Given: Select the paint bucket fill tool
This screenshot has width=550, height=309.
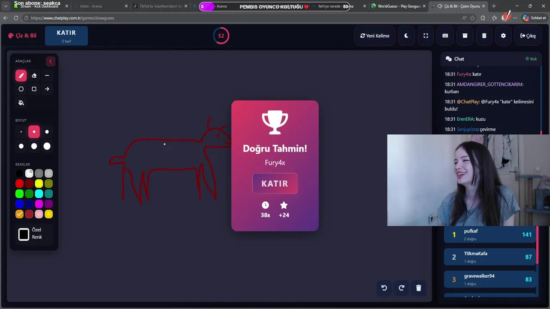Looking at the screenshot, I should click(x=21, y=103).
